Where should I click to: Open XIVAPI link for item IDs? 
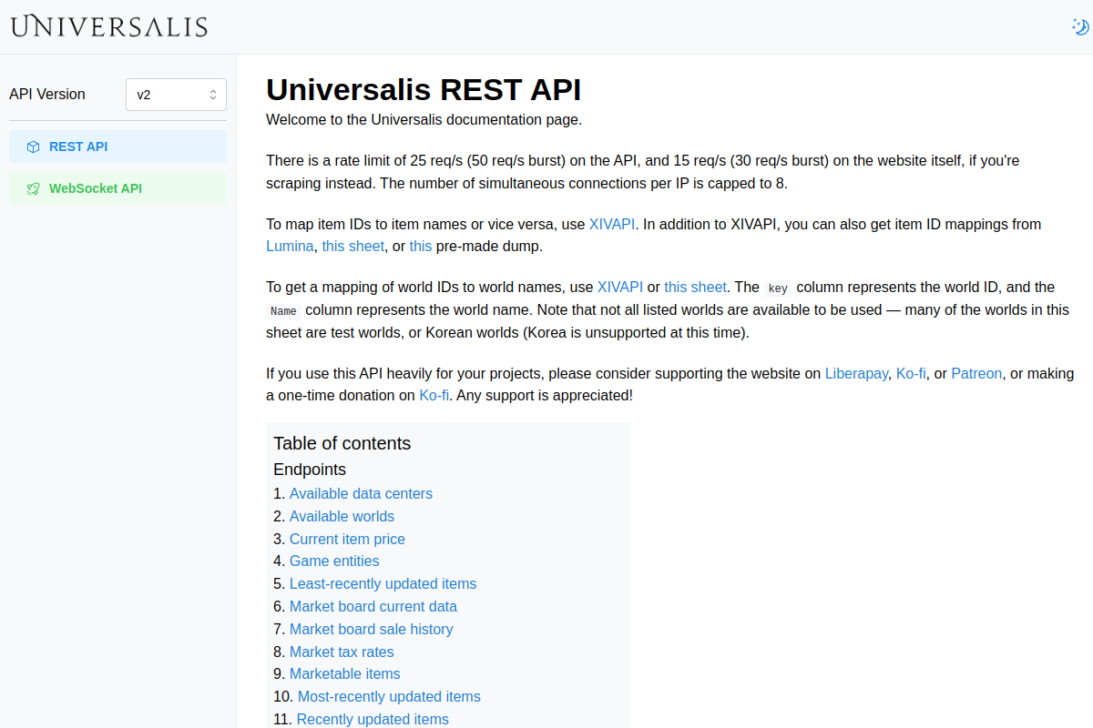[612, 224]
